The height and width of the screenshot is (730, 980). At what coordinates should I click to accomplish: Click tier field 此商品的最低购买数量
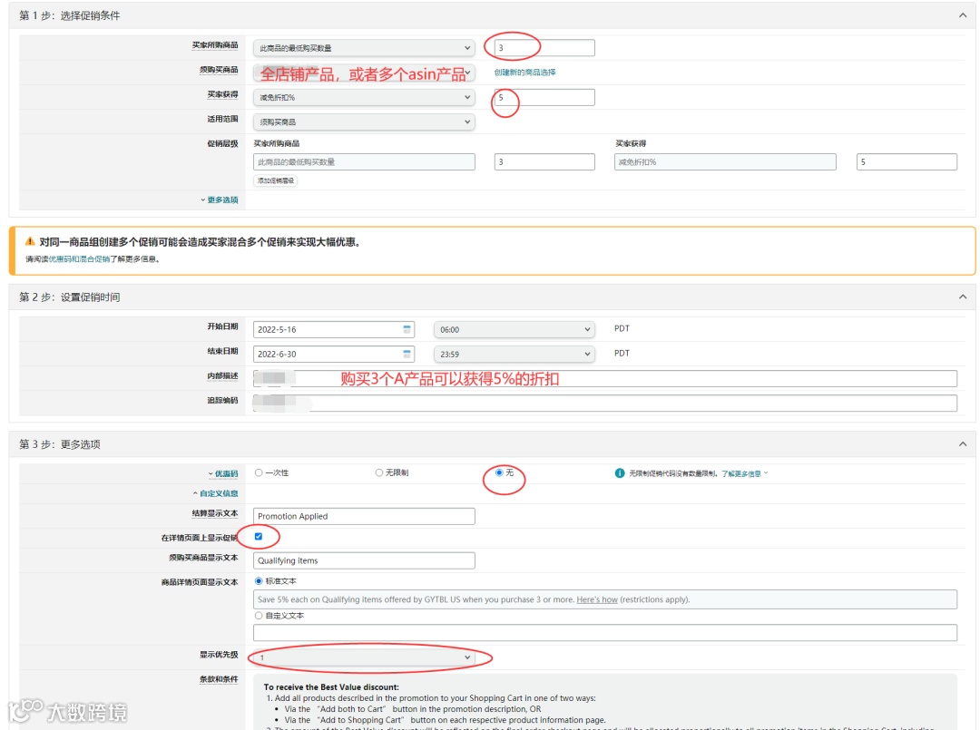[x=364, y=161]
